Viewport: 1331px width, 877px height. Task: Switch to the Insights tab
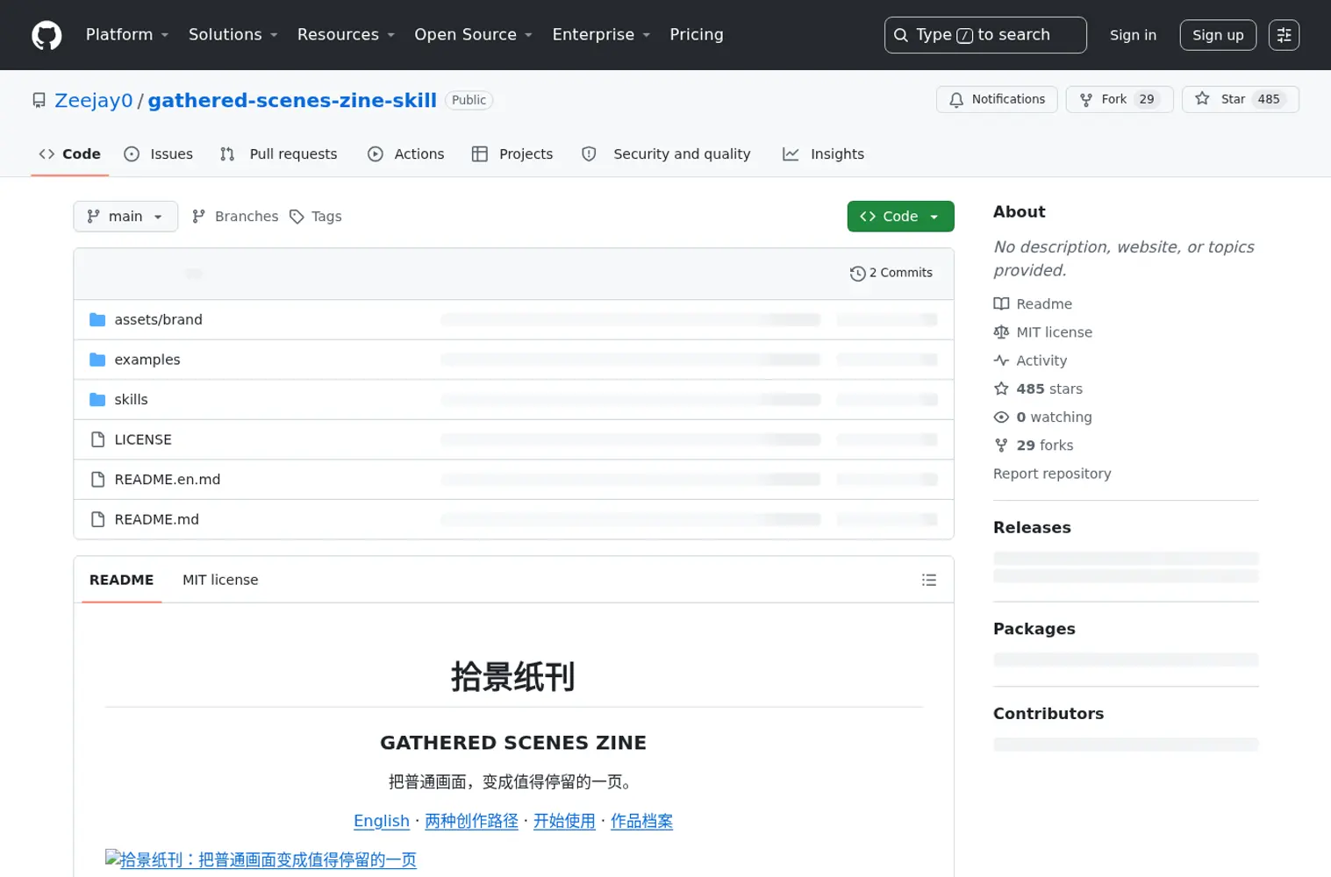(824, 154)
